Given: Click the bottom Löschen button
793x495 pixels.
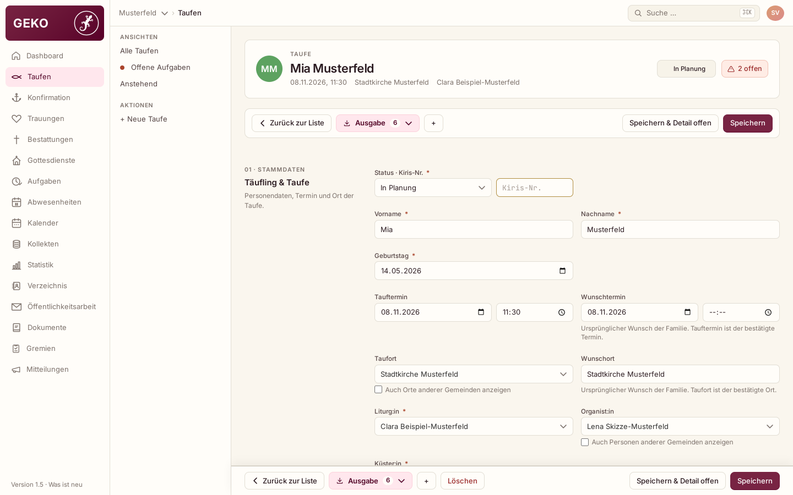Looking at the screenshot, I should pyautogui.click(x=463, y=481).
